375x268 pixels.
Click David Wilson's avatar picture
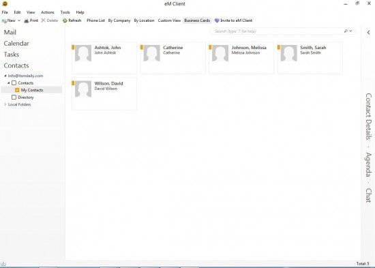(83, 89)
